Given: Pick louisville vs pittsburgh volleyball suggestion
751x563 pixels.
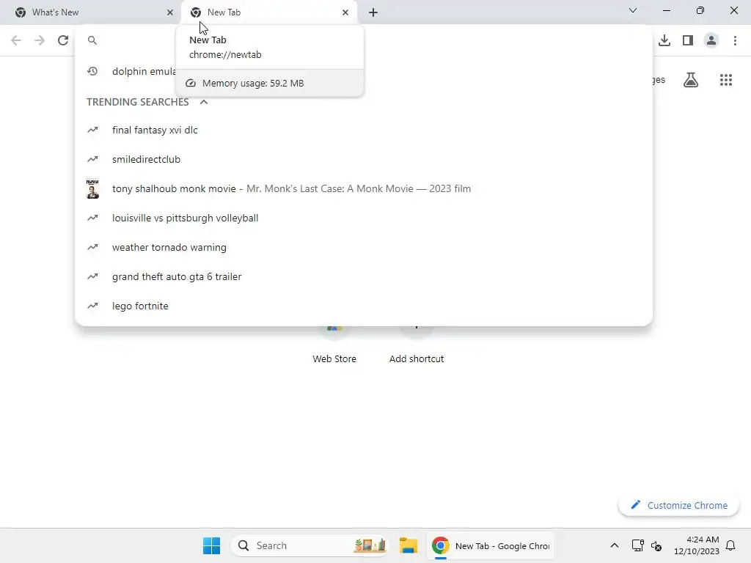Looking at the screenshot, I should pyautogui.click(x=364, y=218).
